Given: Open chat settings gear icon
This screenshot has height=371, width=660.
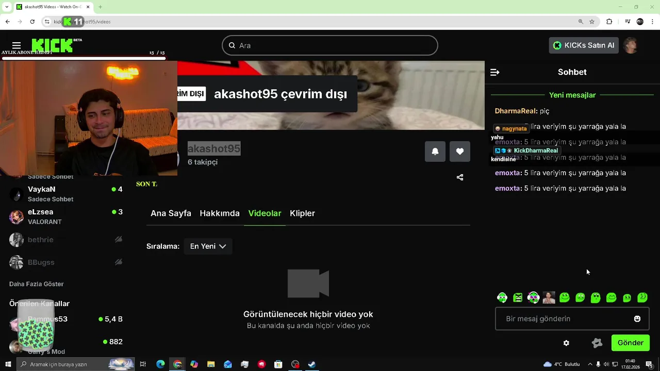Looking at the screenshot, I should point(566,343).
